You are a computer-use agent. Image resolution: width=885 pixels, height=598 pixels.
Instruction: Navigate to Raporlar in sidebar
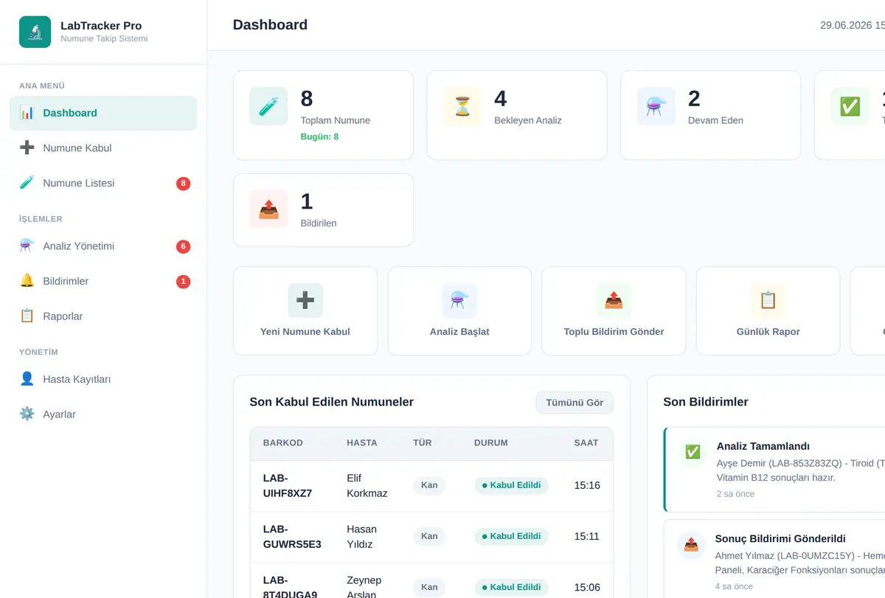103,316
